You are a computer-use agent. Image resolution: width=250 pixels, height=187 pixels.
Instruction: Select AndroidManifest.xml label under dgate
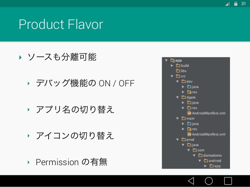click(209, 113)
